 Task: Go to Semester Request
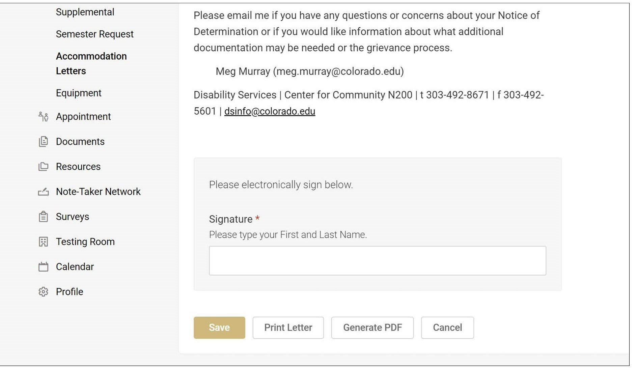pyautogui.click(x=95, y=34)
